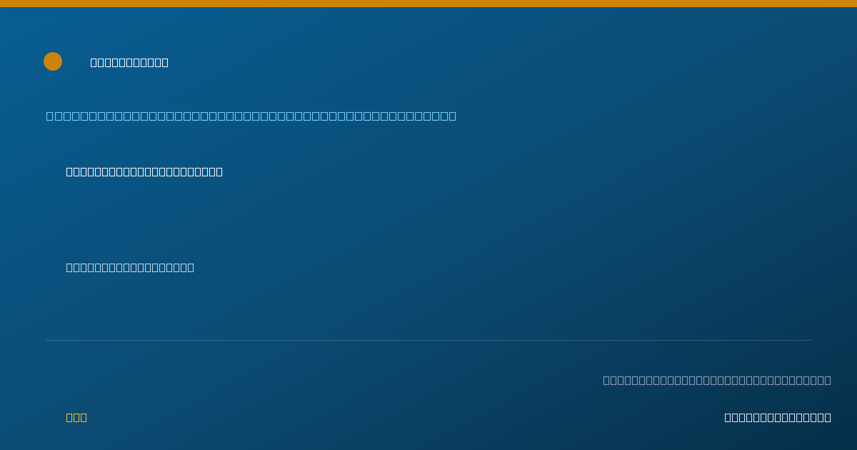The width and height of the screenshot is (857, 450).
Task: Click the last character of the header title
Action: click(x=165, y=62)
